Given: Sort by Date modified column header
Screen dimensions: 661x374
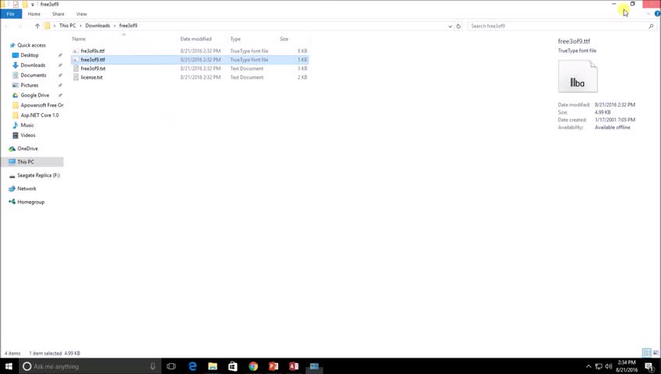Looking at the screenshot, I should click(x=196, y=39).
